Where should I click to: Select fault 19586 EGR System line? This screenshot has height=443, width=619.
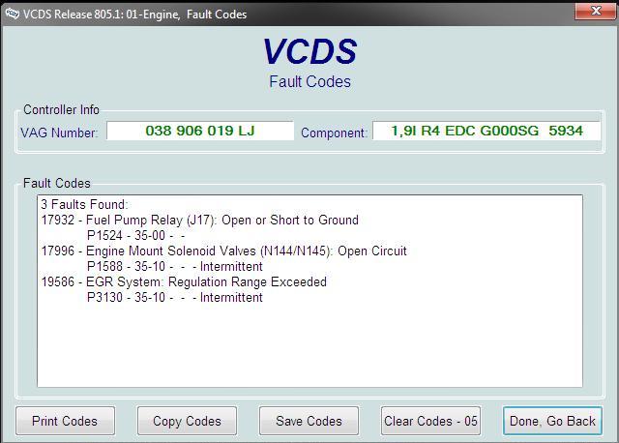(x=184, y=281)
